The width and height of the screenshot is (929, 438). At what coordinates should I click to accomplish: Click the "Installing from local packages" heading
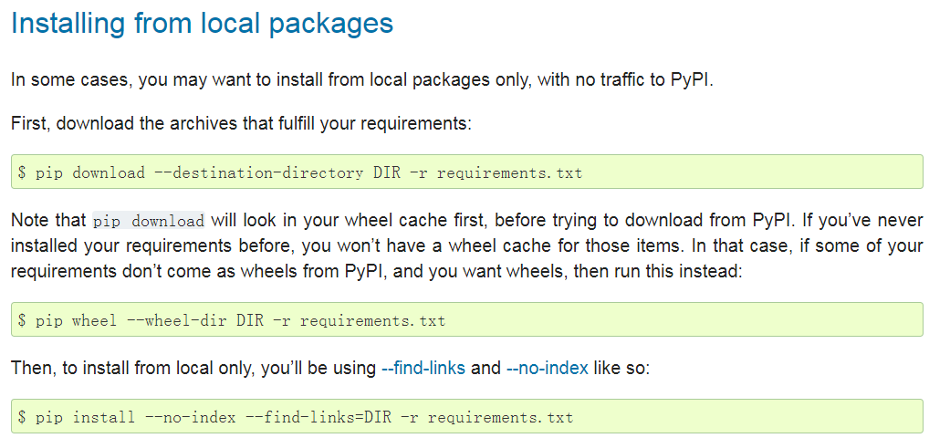pos(202,24)
